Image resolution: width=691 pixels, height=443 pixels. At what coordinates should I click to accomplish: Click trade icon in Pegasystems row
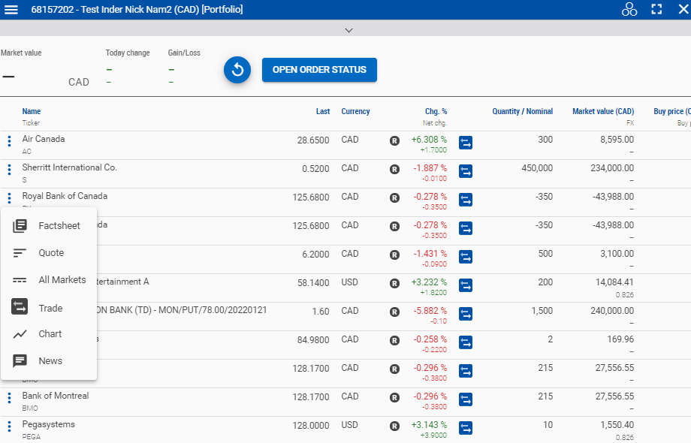tap(466, 428)
